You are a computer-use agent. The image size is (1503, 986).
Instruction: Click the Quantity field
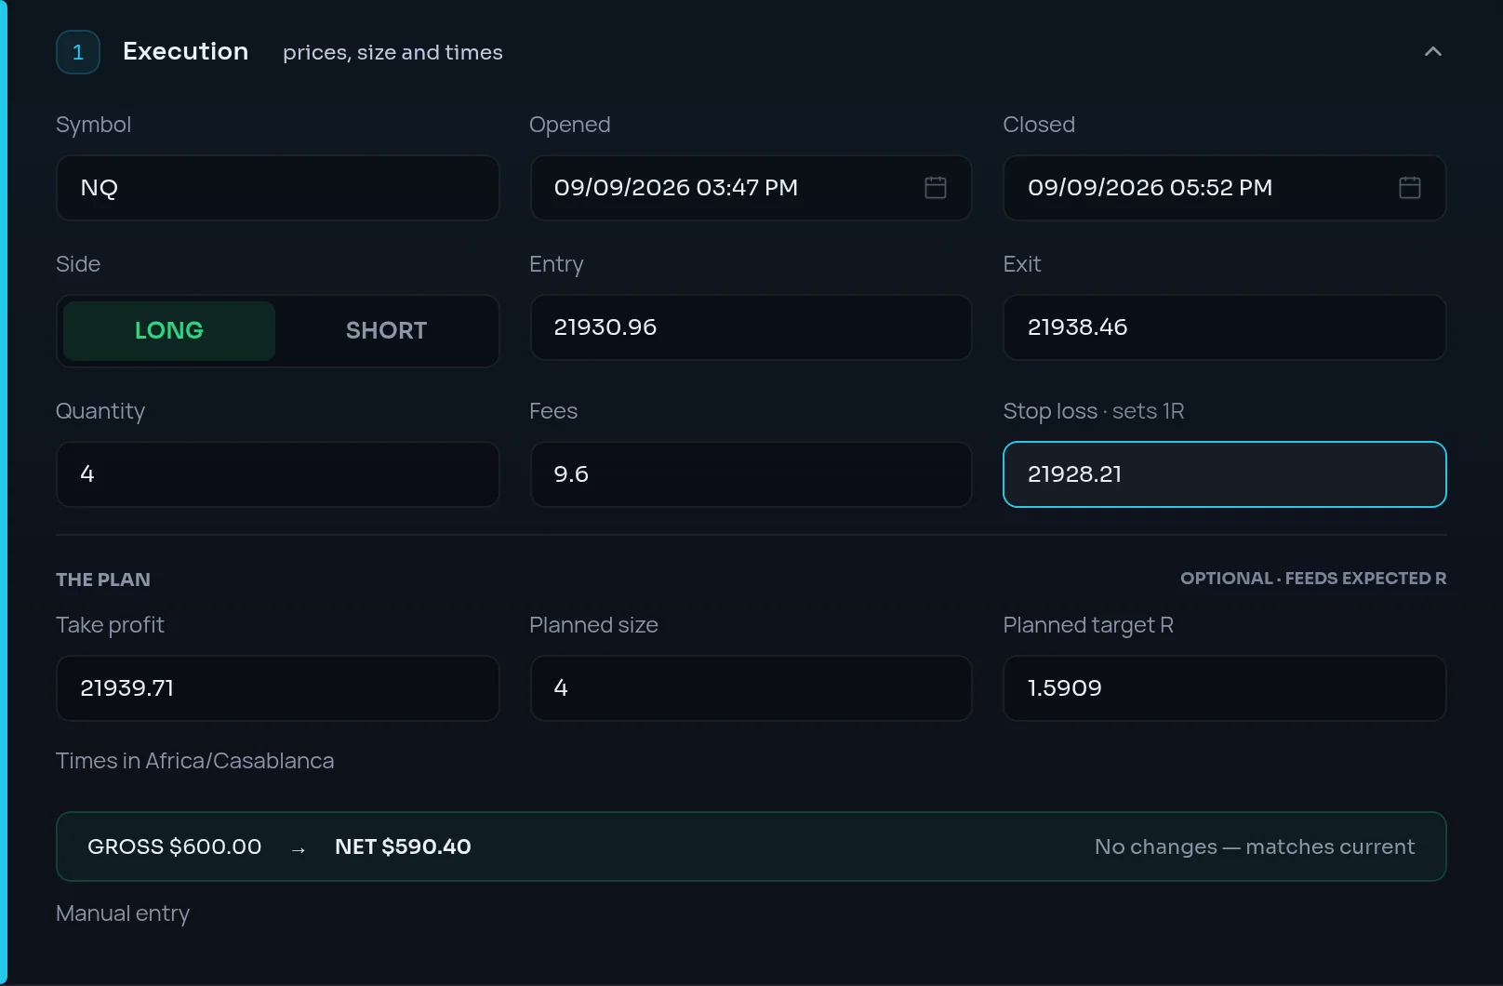tap(278, 474)
